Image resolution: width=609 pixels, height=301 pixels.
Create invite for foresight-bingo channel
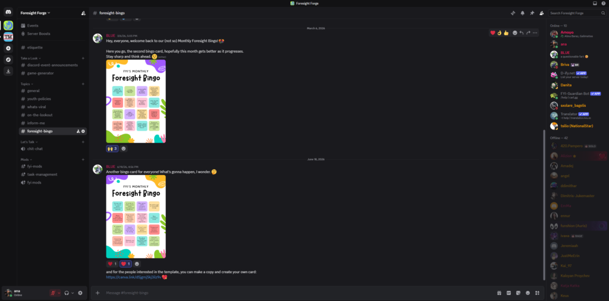click(x=78, y=131)
